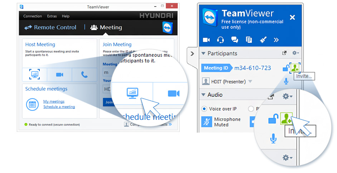Select the Voice over IP radio button

click(x=204, y=109)
